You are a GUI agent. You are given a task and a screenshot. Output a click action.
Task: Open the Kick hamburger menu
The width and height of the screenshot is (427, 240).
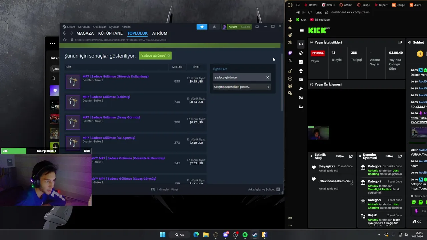pos(302,31)
